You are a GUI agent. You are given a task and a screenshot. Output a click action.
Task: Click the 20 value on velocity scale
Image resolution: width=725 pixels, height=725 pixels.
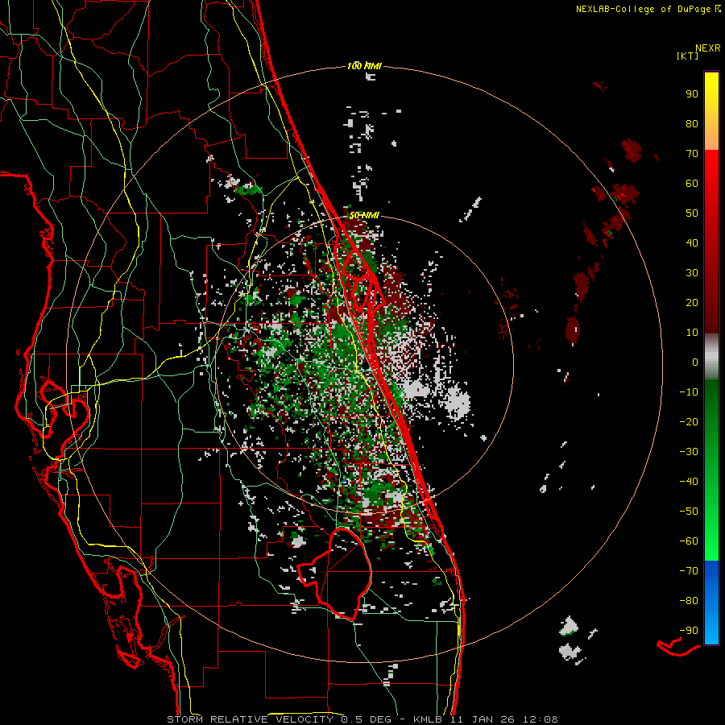click(x=692, y=302)
